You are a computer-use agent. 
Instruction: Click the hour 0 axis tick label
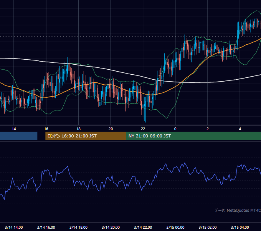[x=175, y=129]
